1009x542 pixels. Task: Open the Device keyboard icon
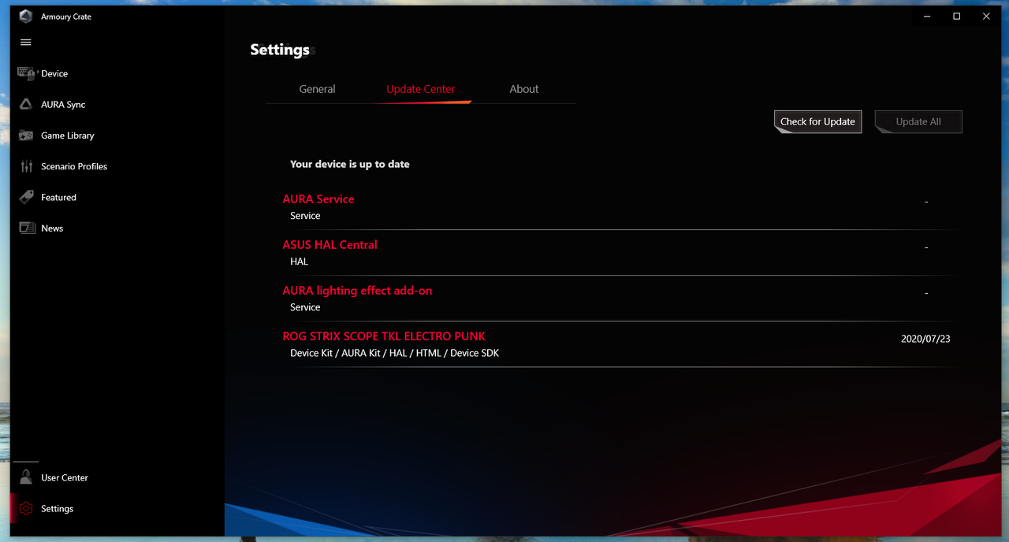coord(26,73)
